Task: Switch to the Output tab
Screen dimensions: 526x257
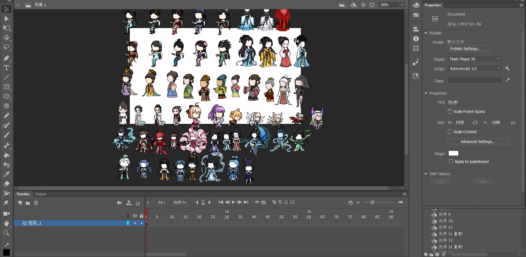Action: point(41,194)
